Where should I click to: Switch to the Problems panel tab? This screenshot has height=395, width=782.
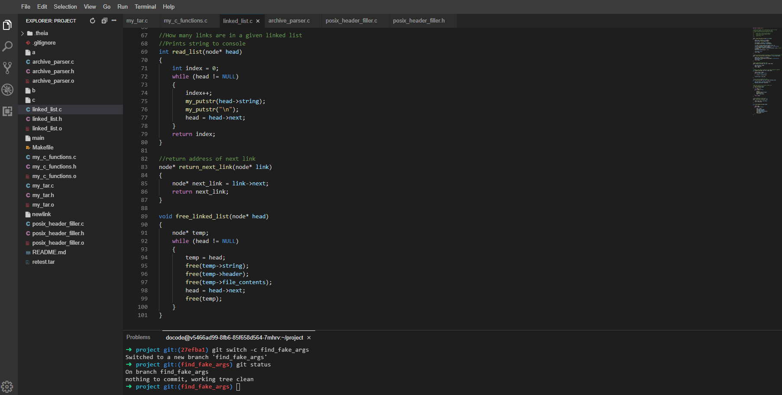pyautogui.click(x=138, y=337)
